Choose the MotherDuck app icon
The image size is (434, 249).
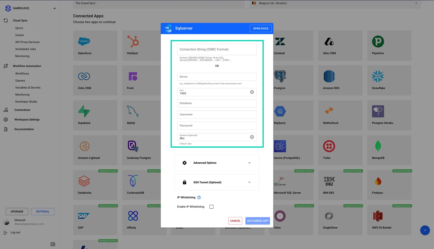point(329,110)
